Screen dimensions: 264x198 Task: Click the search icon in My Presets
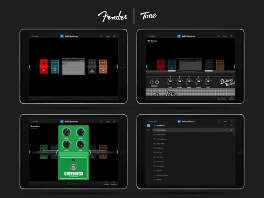pos(225,125)
